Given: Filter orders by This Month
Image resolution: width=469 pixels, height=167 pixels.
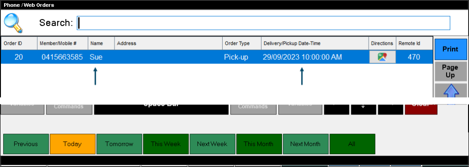Looking at the screenshot, I should click(259, 144).
